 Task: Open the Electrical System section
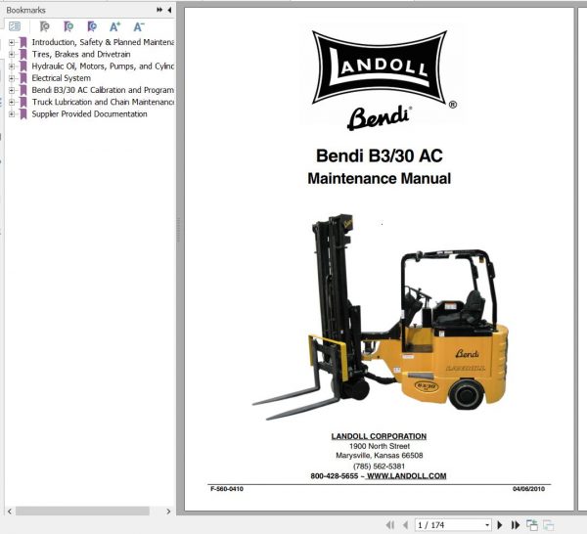tap(61, 78)
